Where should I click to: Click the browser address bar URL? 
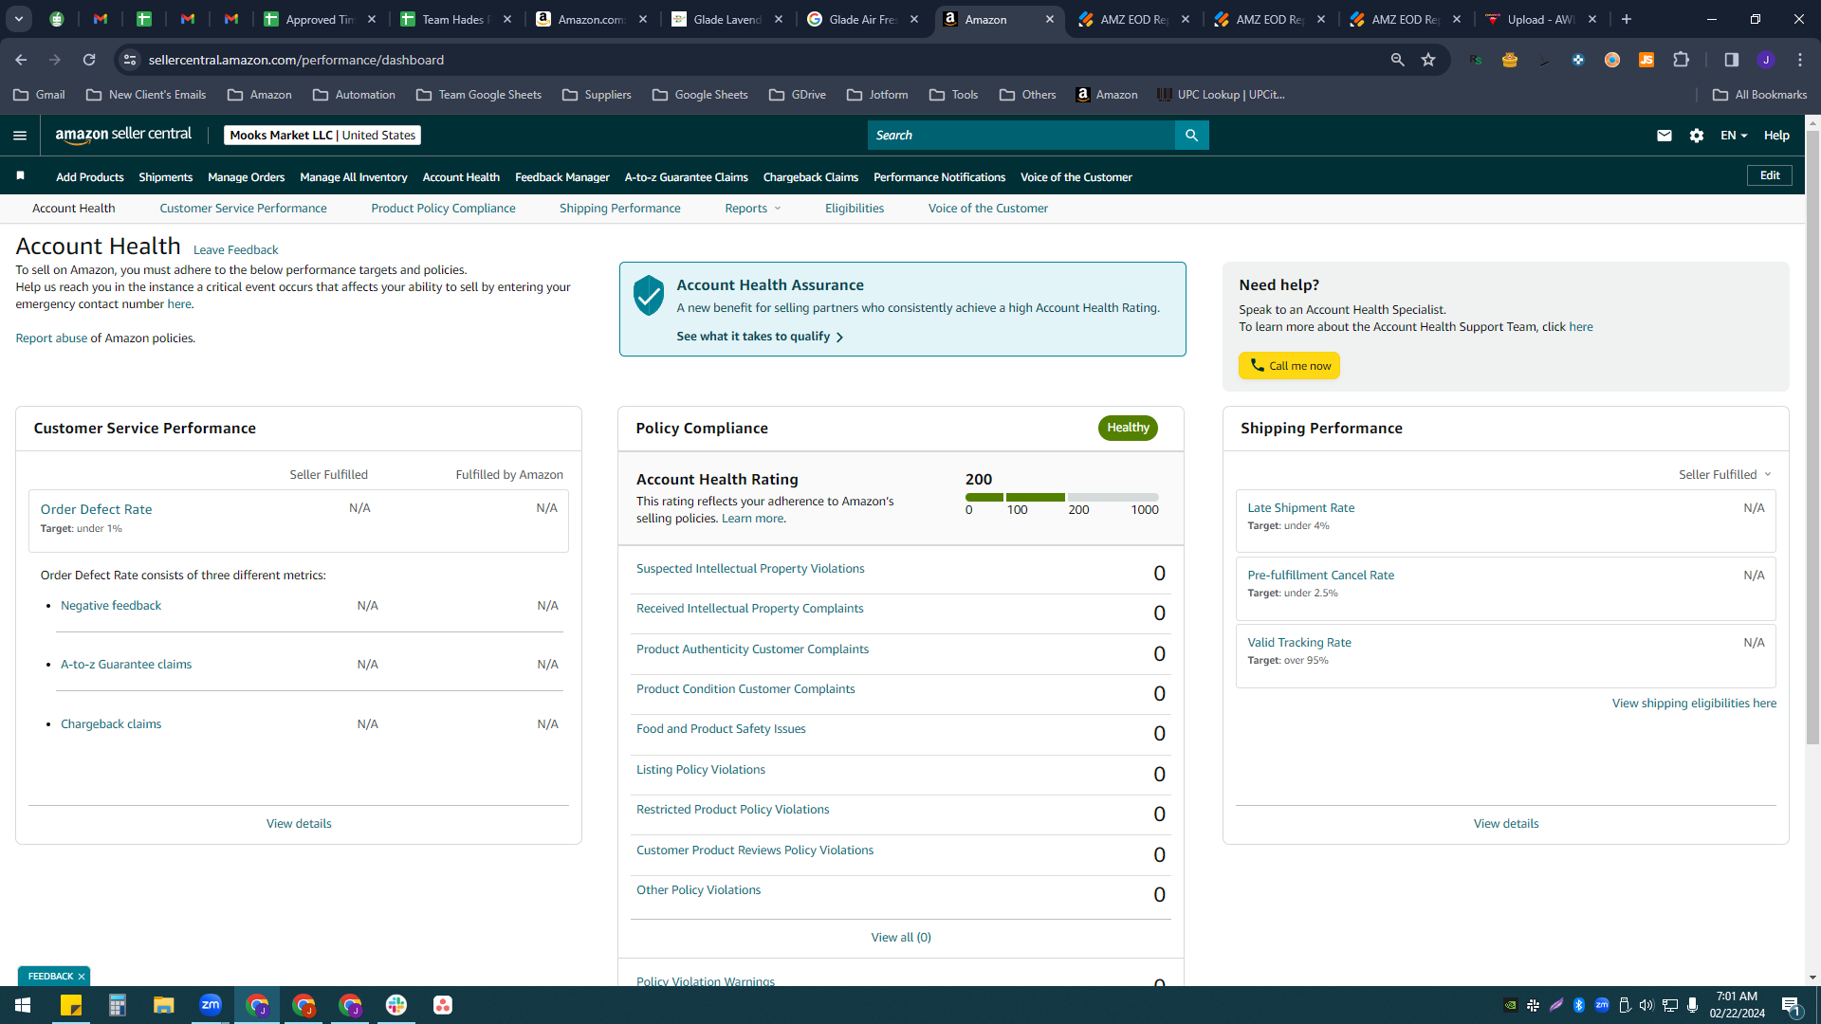[296, 60]
